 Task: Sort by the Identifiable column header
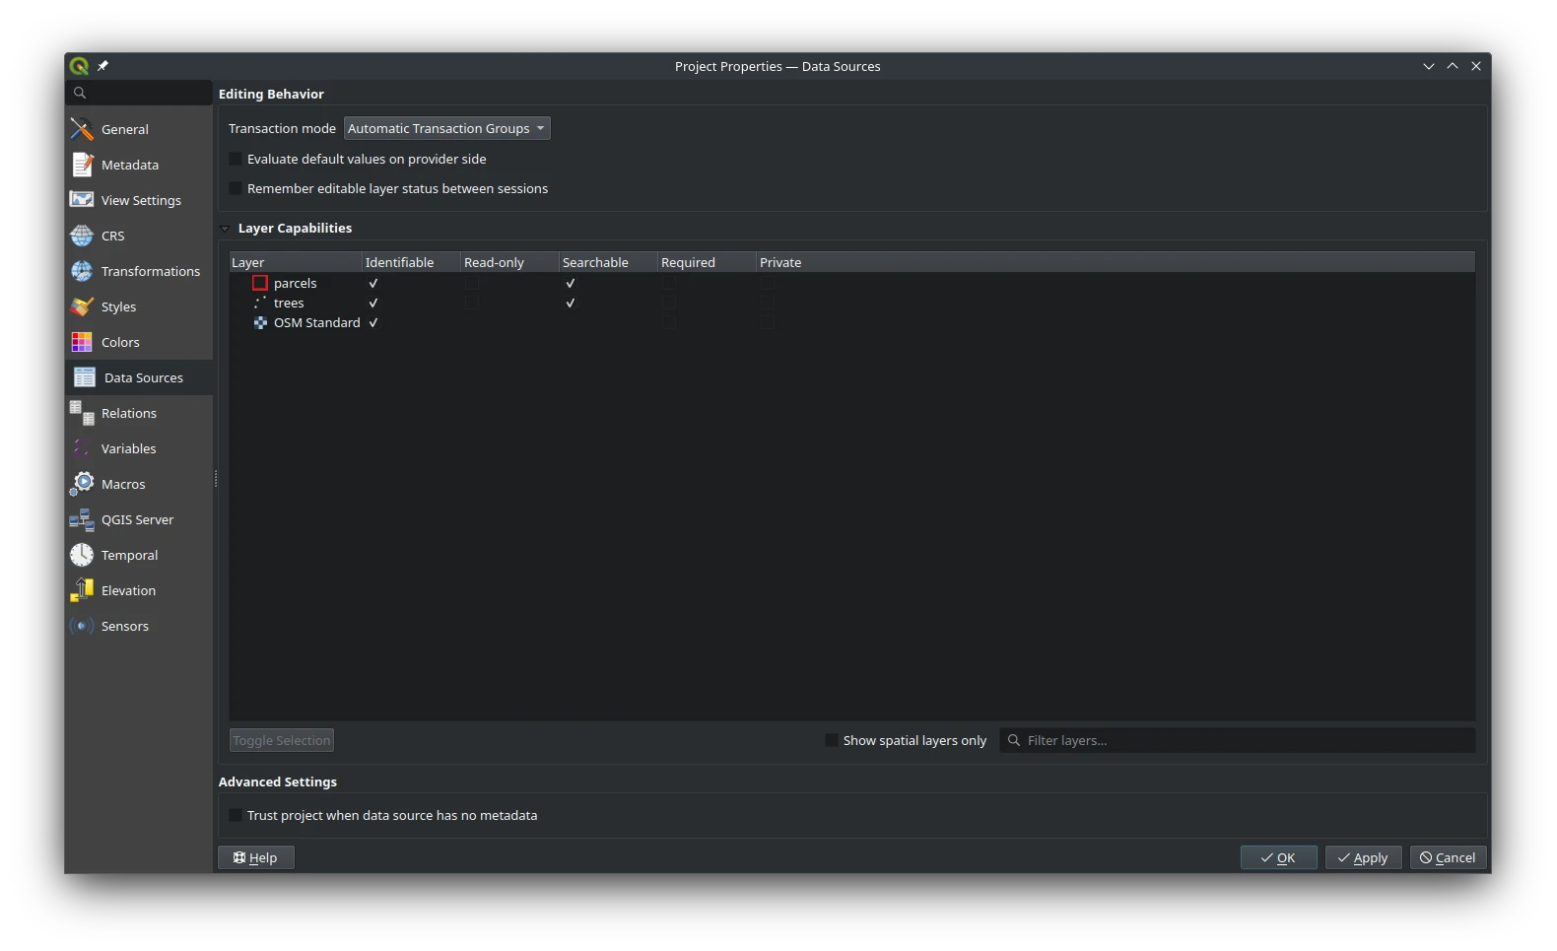(x=411, y=262)
